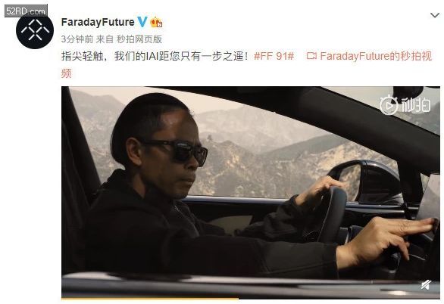Click the 52RD.com watermark label
The height and width of the screenshot is (304, 444).
pos(26,11)
